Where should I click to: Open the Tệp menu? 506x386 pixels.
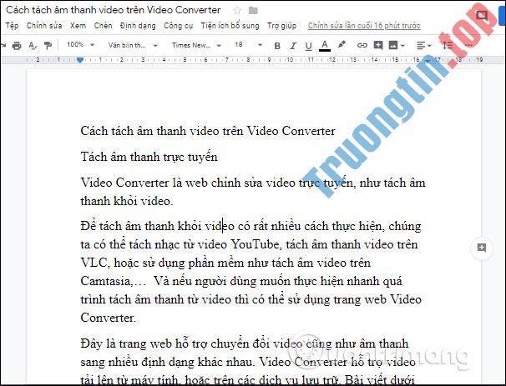coord(12,26)
